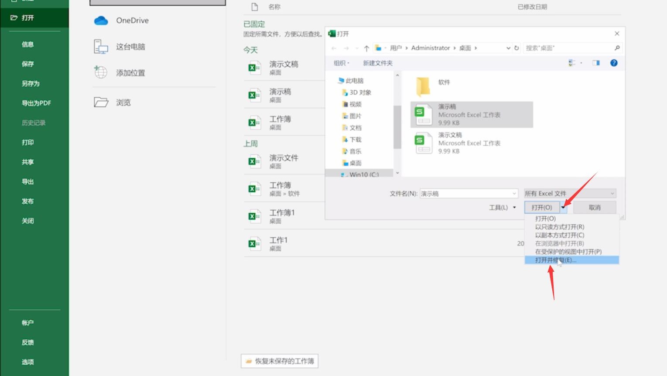Click the 新建文件夹 button
667x376 pixels.
tap(378, 63)
